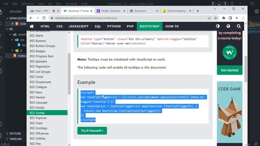Click the W3Schools home icon
The image size is (260, 146).
pyautogui.click(x=32, y=26)
